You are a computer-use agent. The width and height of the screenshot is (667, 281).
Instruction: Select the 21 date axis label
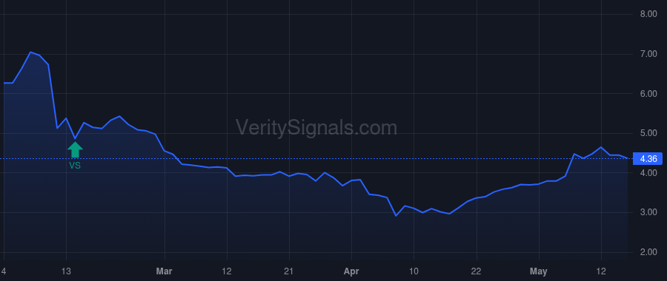(x=289, y=271)
